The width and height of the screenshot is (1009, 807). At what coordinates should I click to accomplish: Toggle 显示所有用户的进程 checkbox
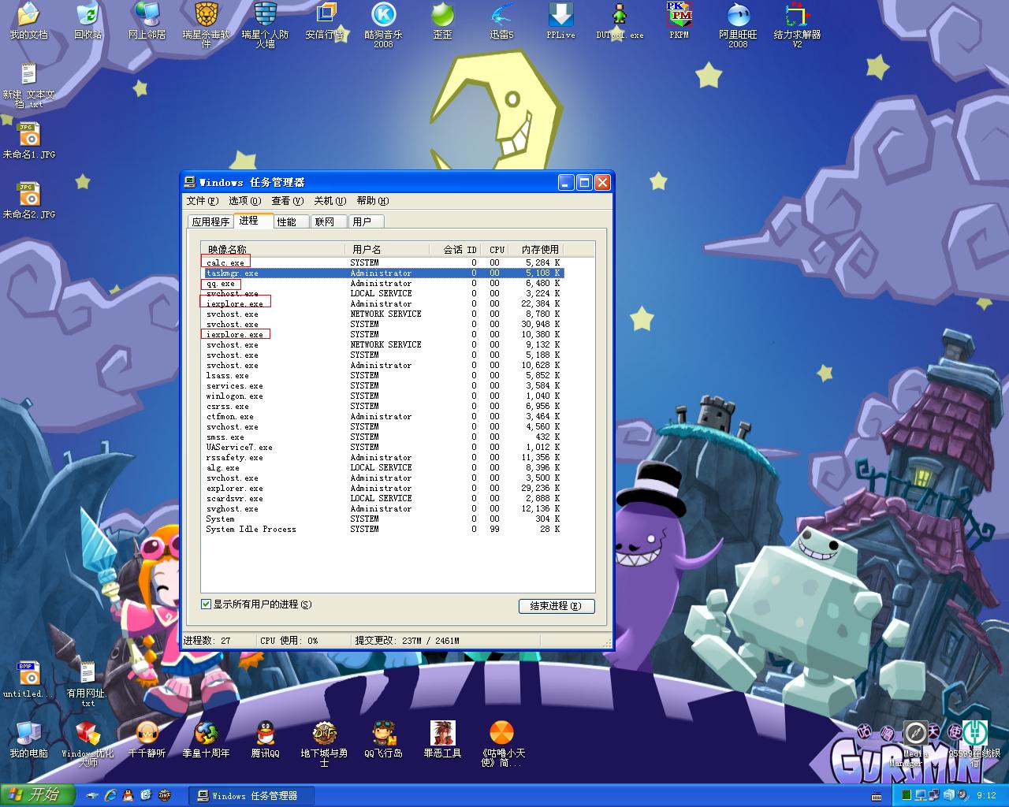click(x=207, y=604)
